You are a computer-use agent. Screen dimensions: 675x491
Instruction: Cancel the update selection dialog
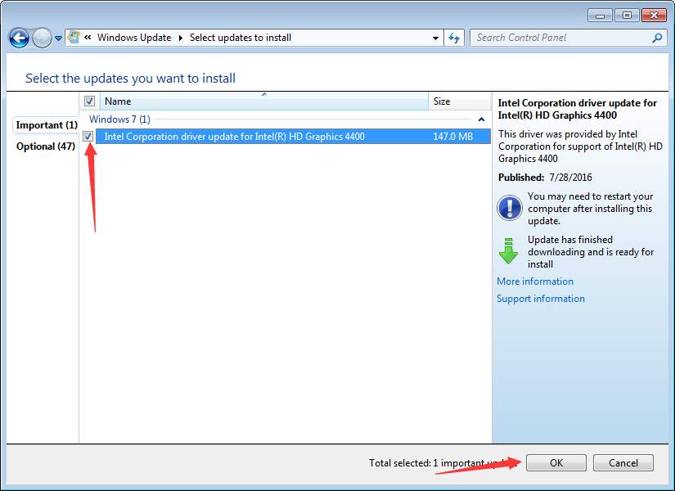[623, 462]
